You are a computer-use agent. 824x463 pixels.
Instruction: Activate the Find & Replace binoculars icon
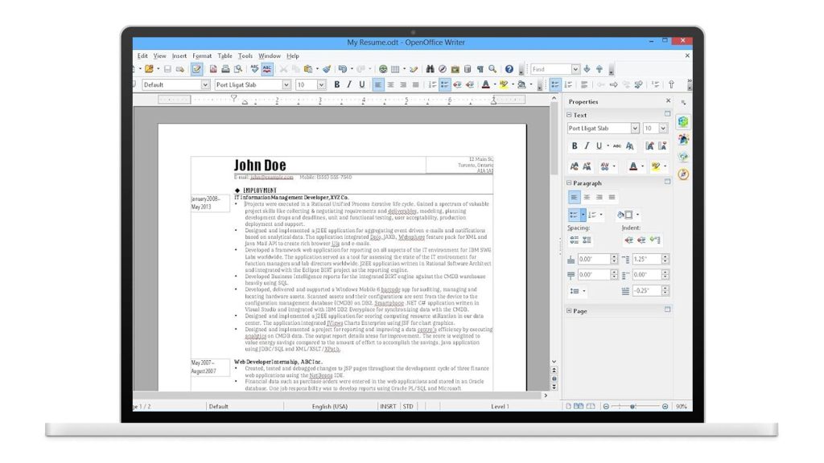431,68
